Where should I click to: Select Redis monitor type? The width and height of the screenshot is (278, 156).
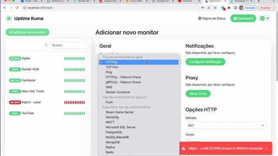point(139,152)
